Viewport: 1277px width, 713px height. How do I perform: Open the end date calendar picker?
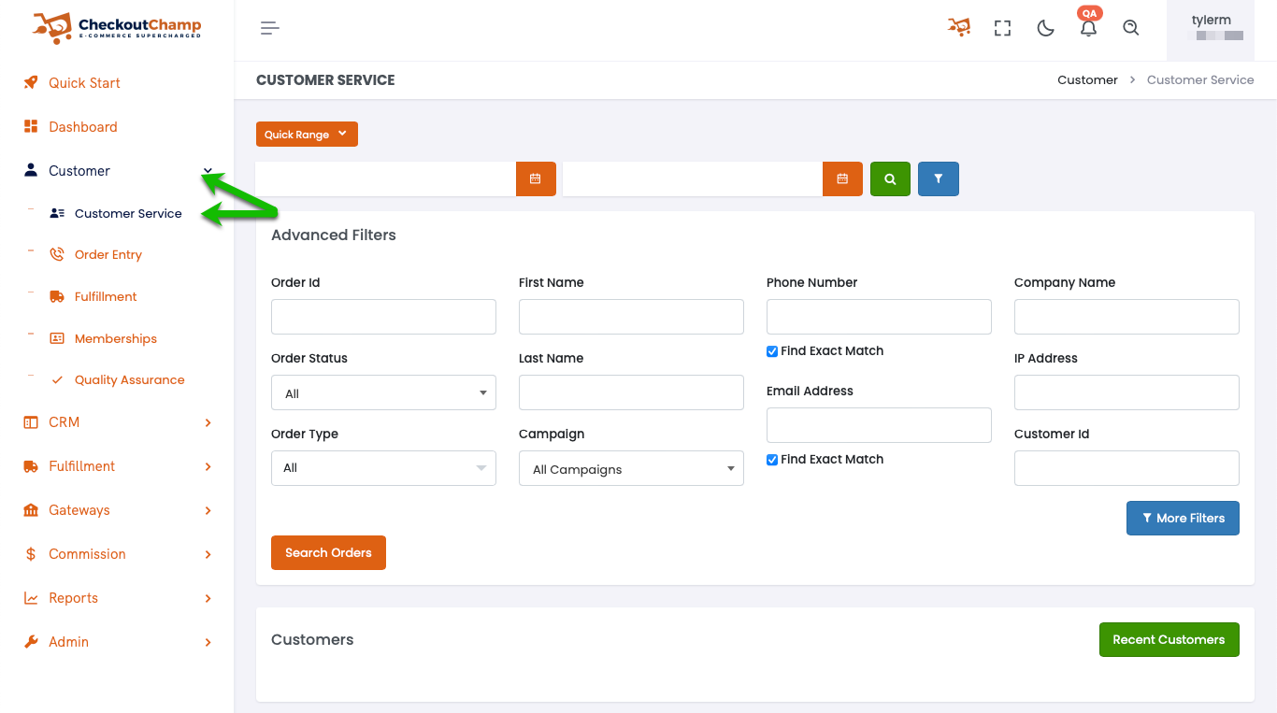point(842,178)
